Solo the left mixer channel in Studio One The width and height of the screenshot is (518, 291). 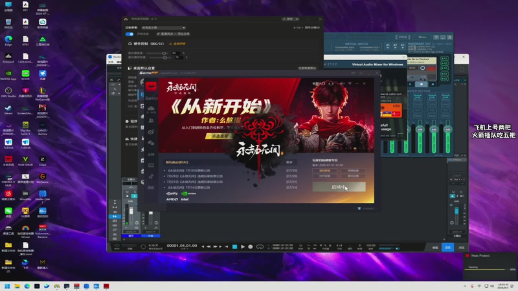(x=135, y=192)
